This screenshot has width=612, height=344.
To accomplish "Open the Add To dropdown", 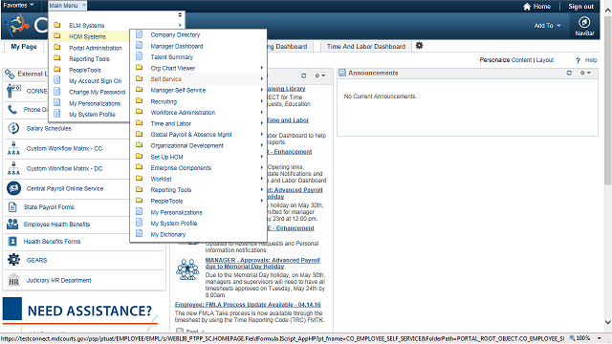I will 547,26.
